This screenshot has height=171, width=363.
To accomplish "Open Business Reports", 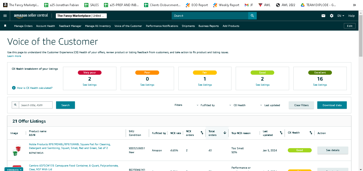I will coord(209,26).
